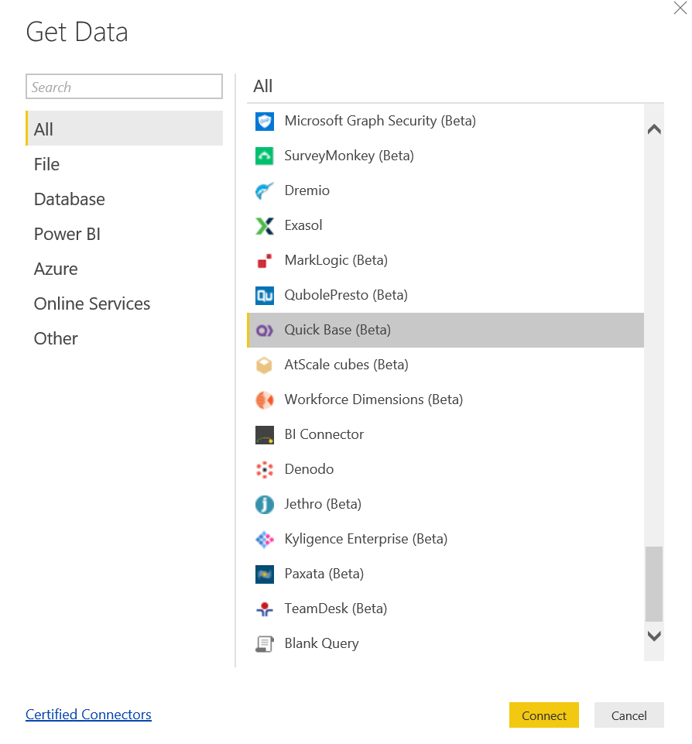Click the Dremio connector icon
The height and width of the screenshot is (744, 692).
click(264, 190)
